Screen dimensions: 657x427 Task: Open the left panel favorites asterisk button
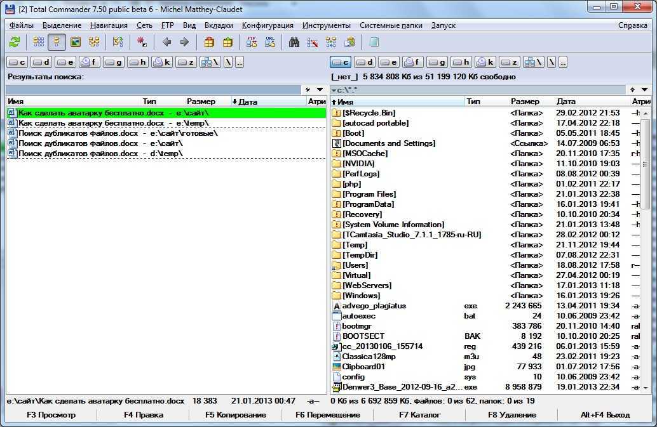(308, 89)
